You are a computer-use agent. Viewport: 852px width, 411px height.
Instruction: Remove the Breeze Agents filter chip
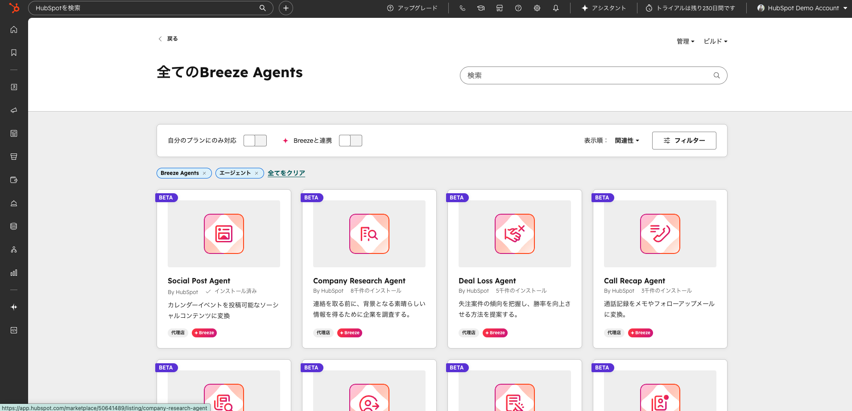click(204, 173)
